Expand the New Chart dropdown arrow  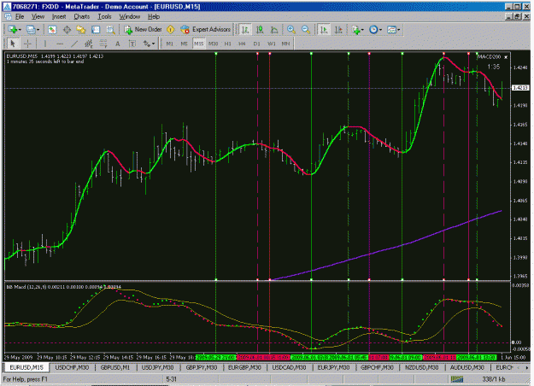tap(20, 30)
